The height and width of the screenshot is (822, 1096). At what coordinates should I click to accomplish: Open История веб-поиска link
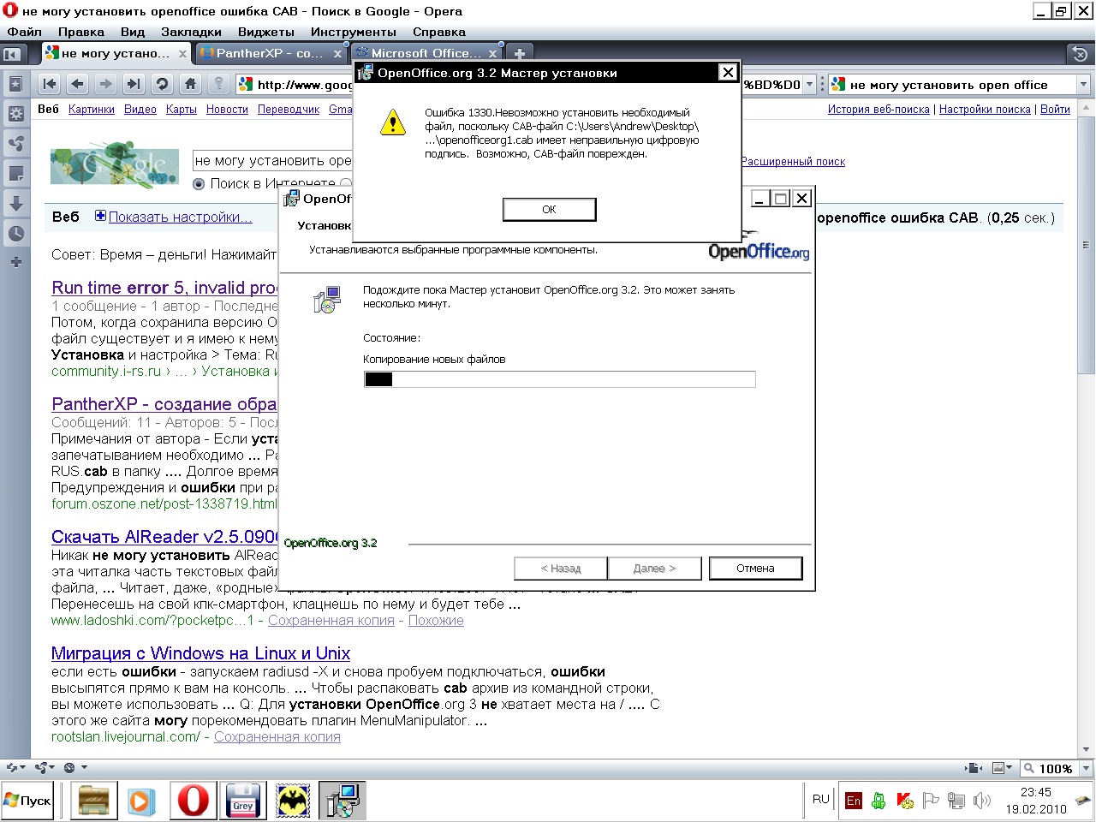(x=879, y=110)
